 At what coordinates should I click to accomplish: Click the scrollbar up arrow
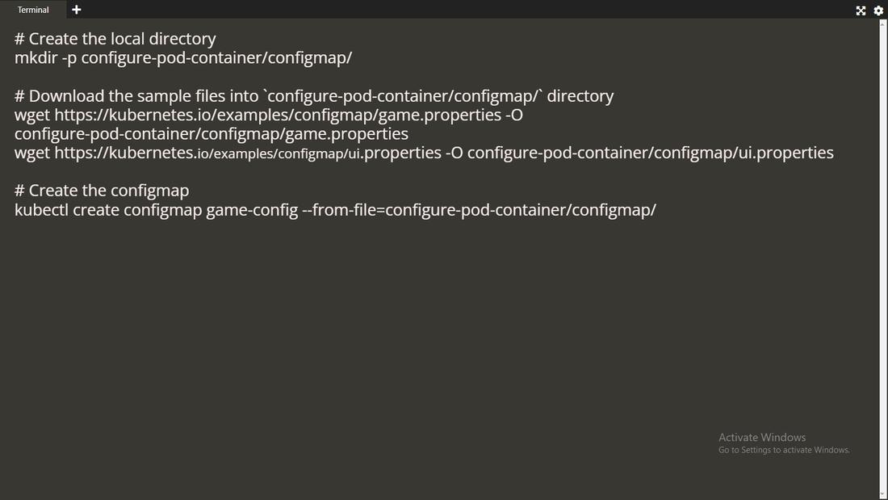pyautogui.click(x=883, y=25)
